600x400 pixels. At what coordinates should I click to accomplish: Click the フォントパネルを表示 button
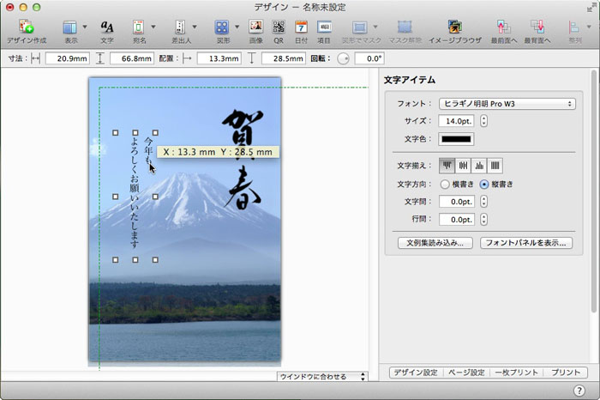click(525, 243)
